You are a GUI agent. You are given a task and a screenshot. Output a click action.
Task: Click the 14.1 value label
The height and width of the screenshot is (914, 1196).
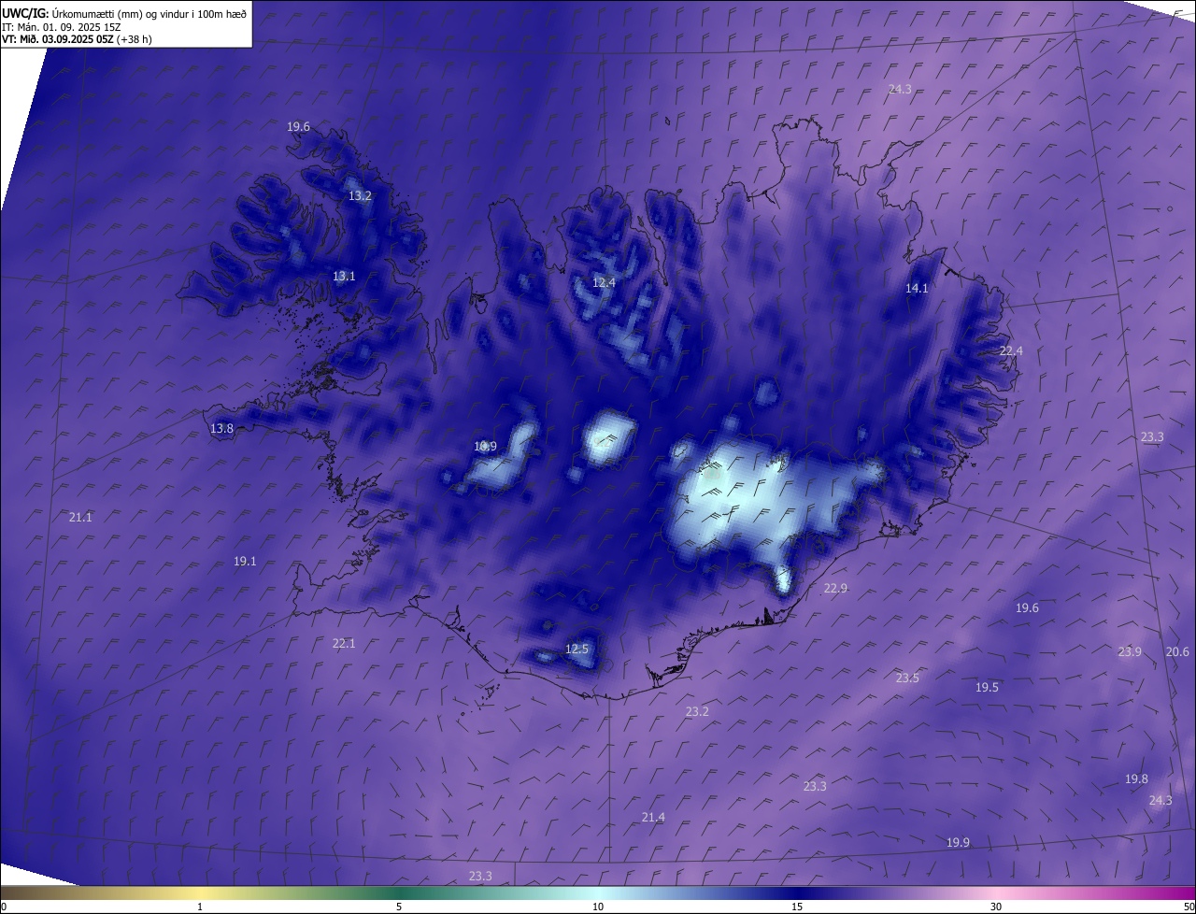click(917, 289)
